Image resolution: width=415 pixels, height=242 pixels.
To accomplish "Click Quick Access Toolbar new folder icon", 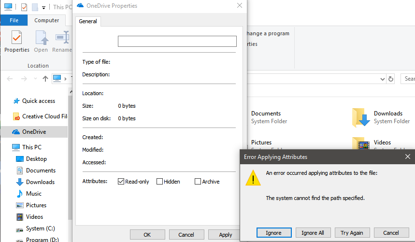I will (x=35, y=7).
